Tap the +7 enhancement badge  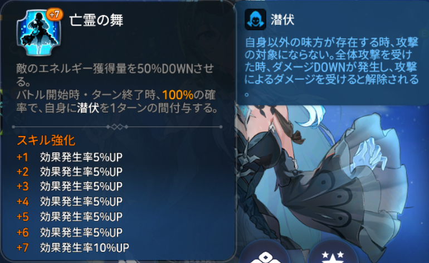coord(55,14)
